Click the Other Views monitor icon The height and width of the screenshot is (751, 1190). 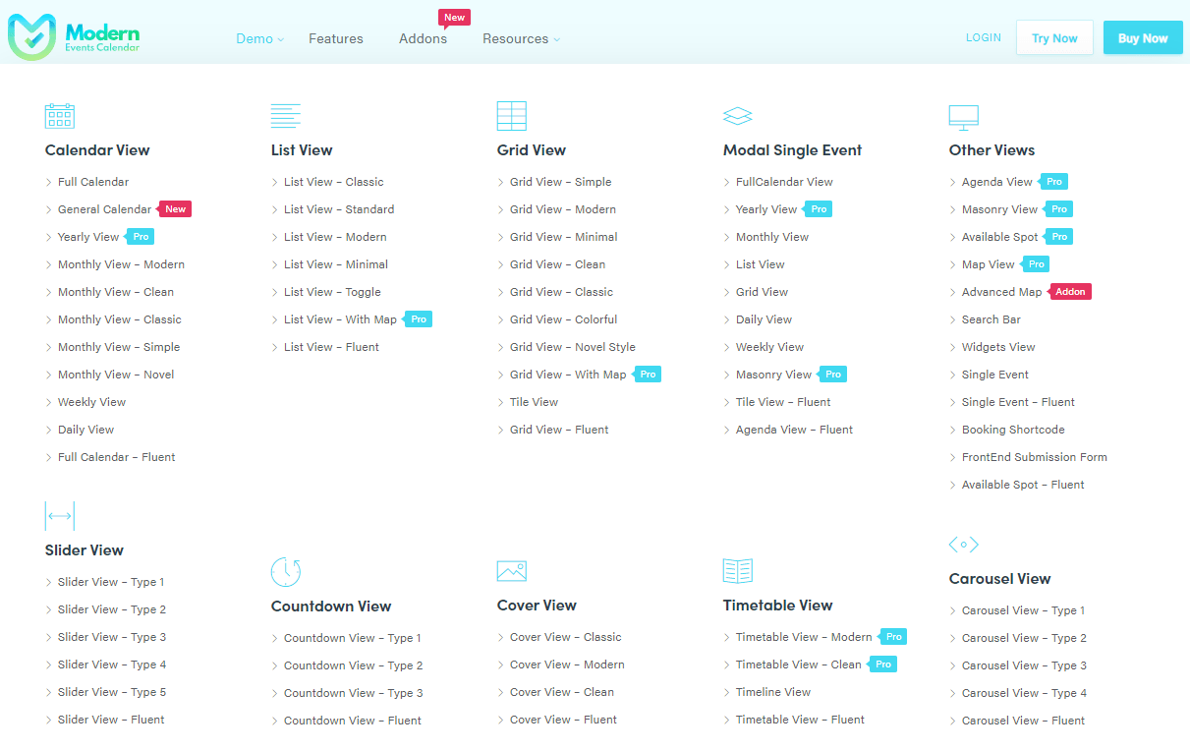(x=963, y=117)
